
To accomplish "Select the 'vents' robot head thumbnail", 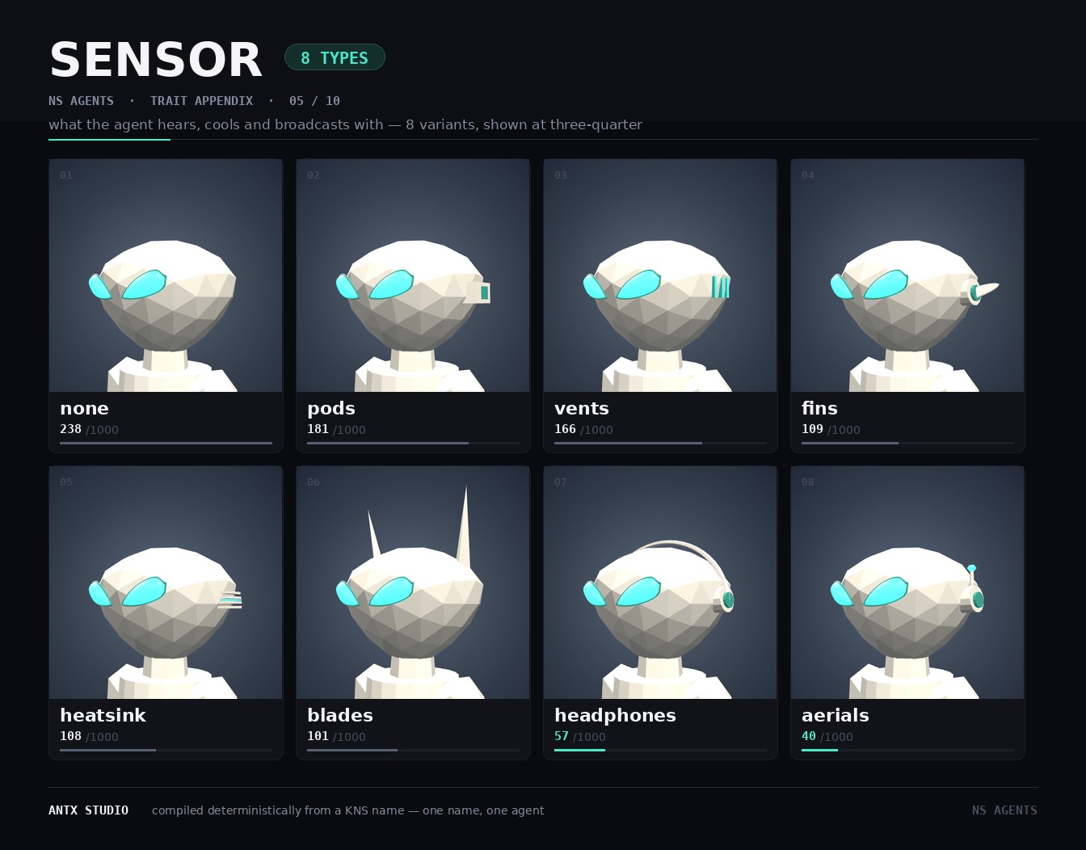I will coord(660,276).
